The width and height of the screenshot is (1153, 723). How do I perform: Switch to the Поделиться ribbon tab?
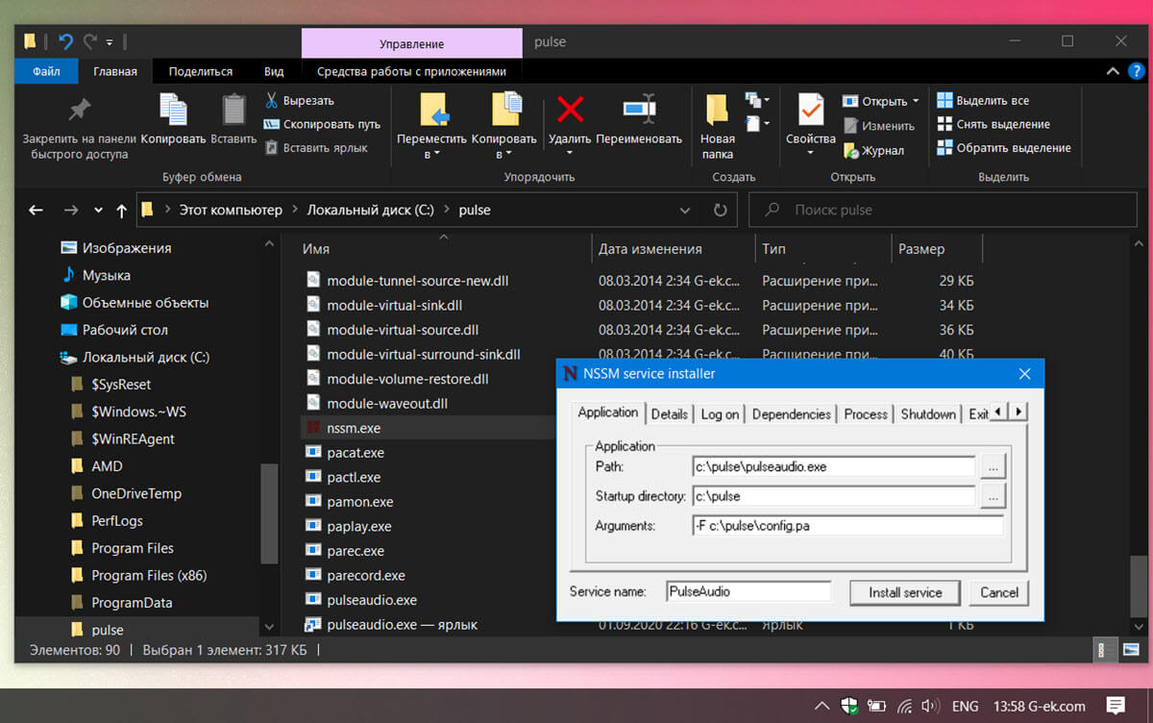tap(201, 71)
